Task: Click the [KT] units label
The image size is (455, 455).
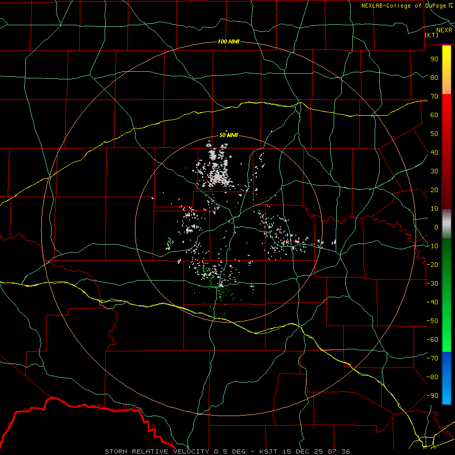Action: [431, 35]
